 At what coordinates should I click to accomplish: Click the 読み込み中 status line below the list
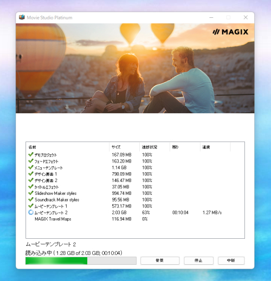click(74, 253)
